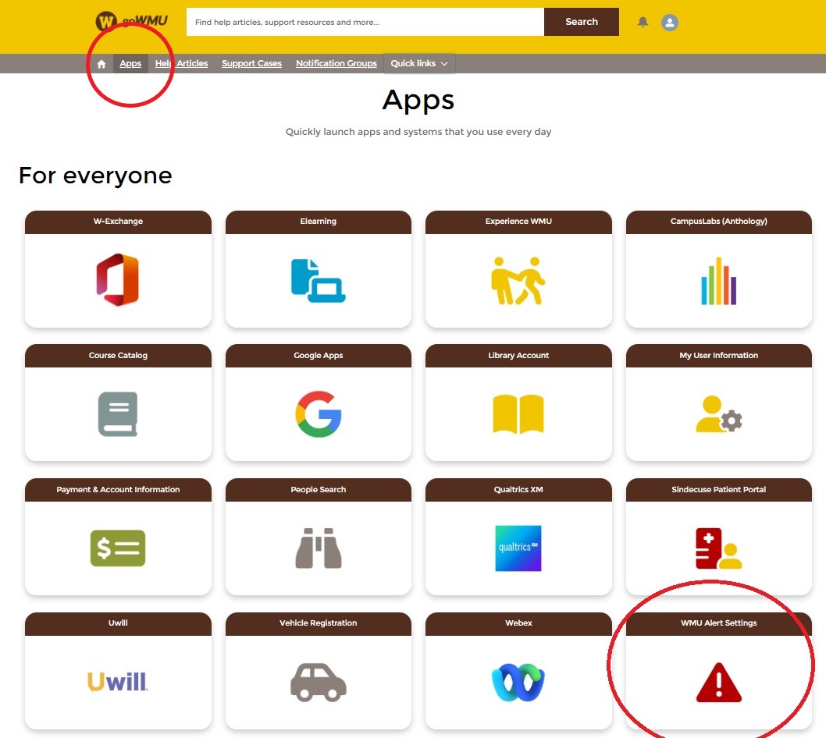
Task: Select the Apps navigation tab
Action: [x=130, y=63]
